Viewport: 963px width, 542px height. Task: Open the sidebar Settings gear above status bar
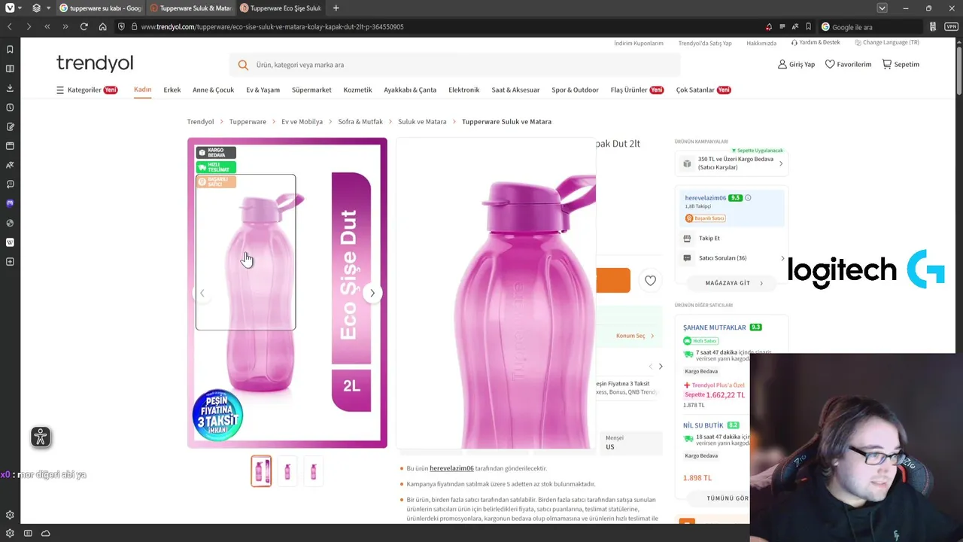pos(10,515)
